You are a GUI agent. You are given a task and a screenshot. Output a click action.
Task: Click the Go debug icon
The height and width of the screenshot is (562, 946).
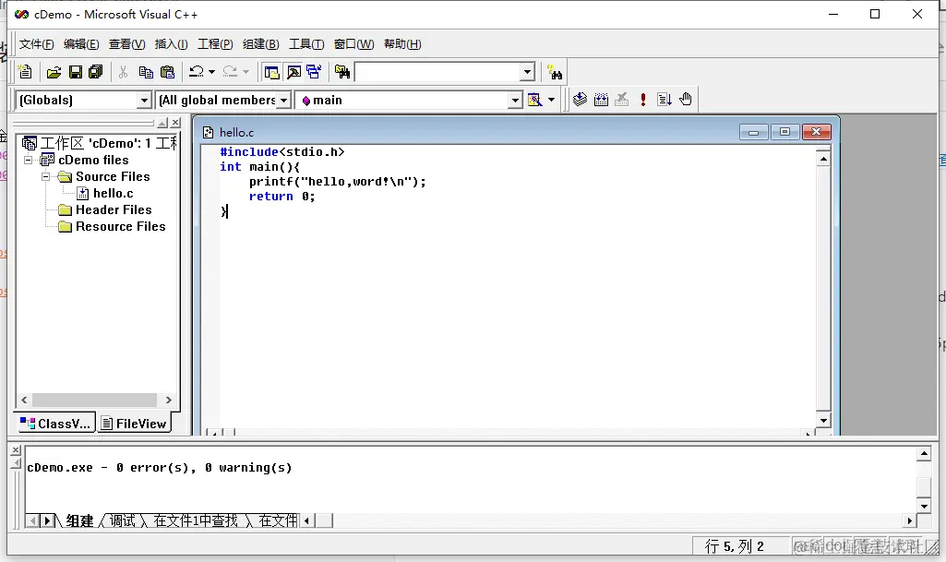click(x=665, y=100)
